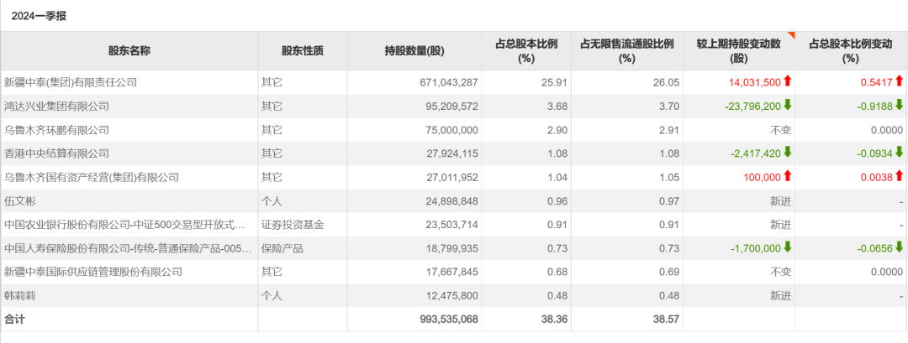Select shareholder 伍文彬
The height and width of the screenshot is (343, 908).
click(x=20, y=201)
